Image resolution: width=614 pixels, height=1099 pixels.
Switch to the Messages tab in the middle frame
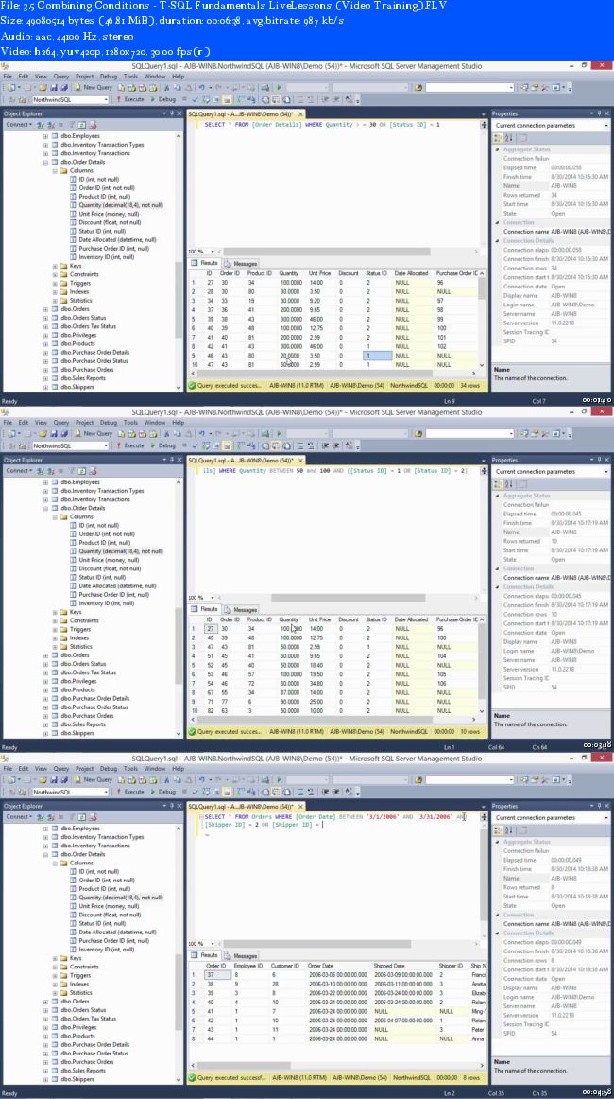[x=241, y=610]
